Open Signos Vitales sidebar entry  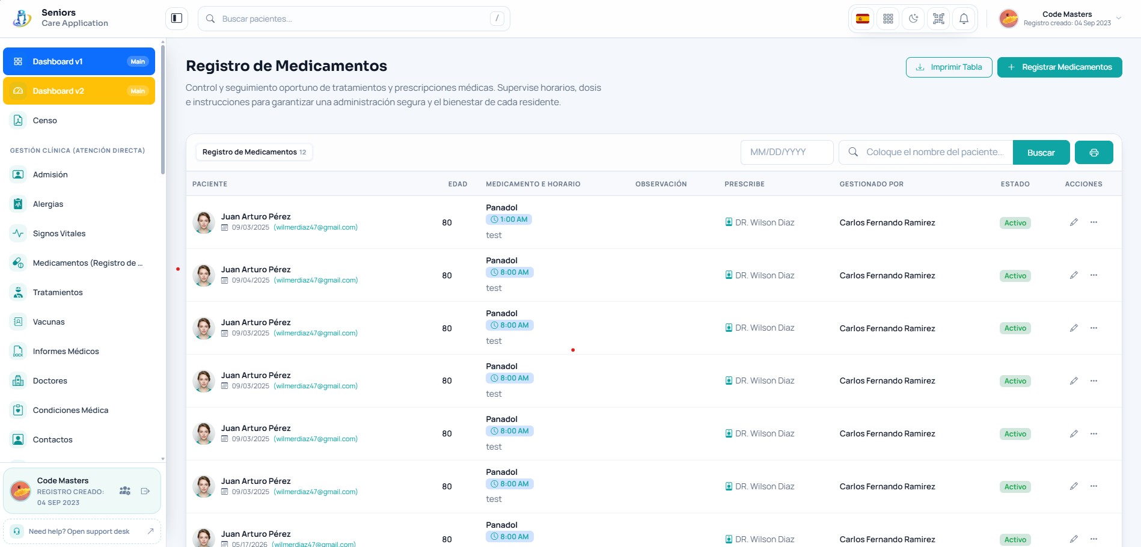click(79, 233)
